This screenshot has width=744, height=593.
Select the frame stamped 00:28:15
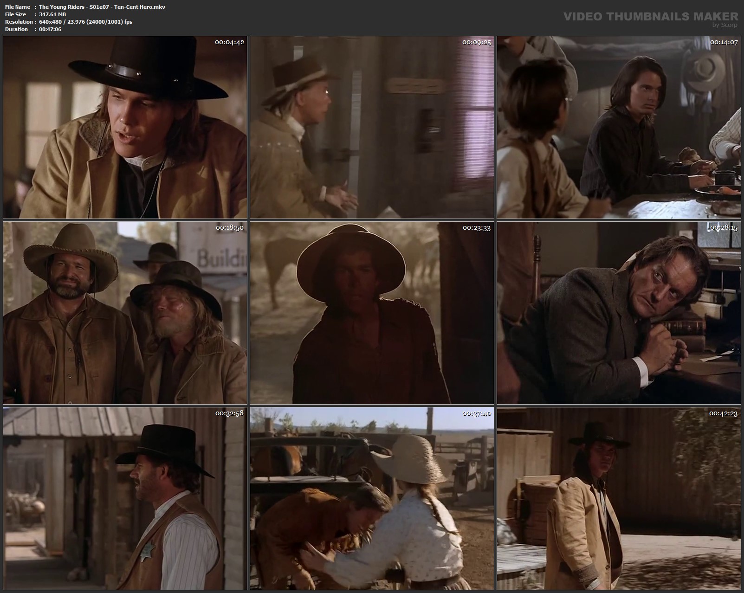pos(619,313)
